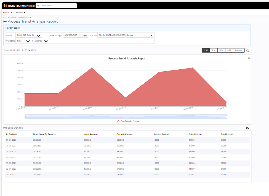Click the 31-03-2023 date cell in table

point(11,163)
